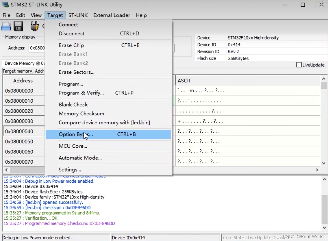
Task: Open the Edit menu
Action: (21, 15)
